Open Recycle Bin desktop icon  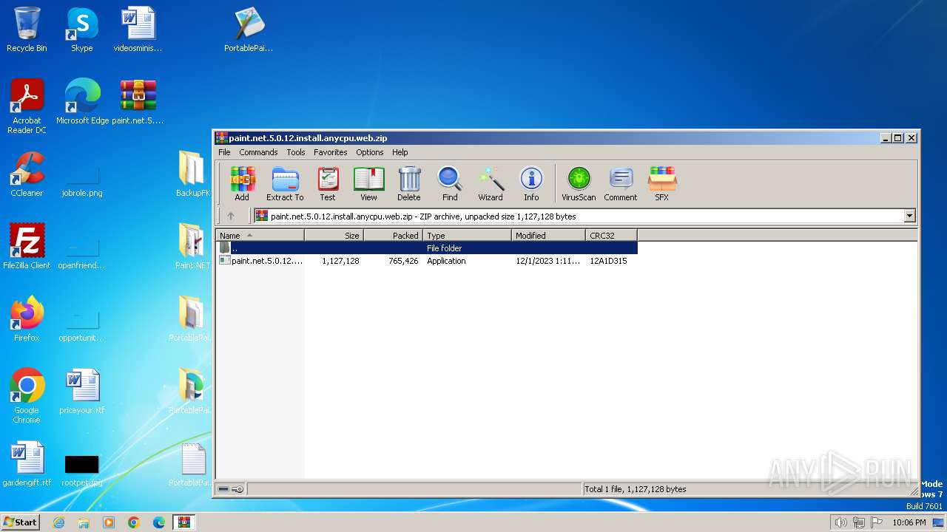pos(27,30)
